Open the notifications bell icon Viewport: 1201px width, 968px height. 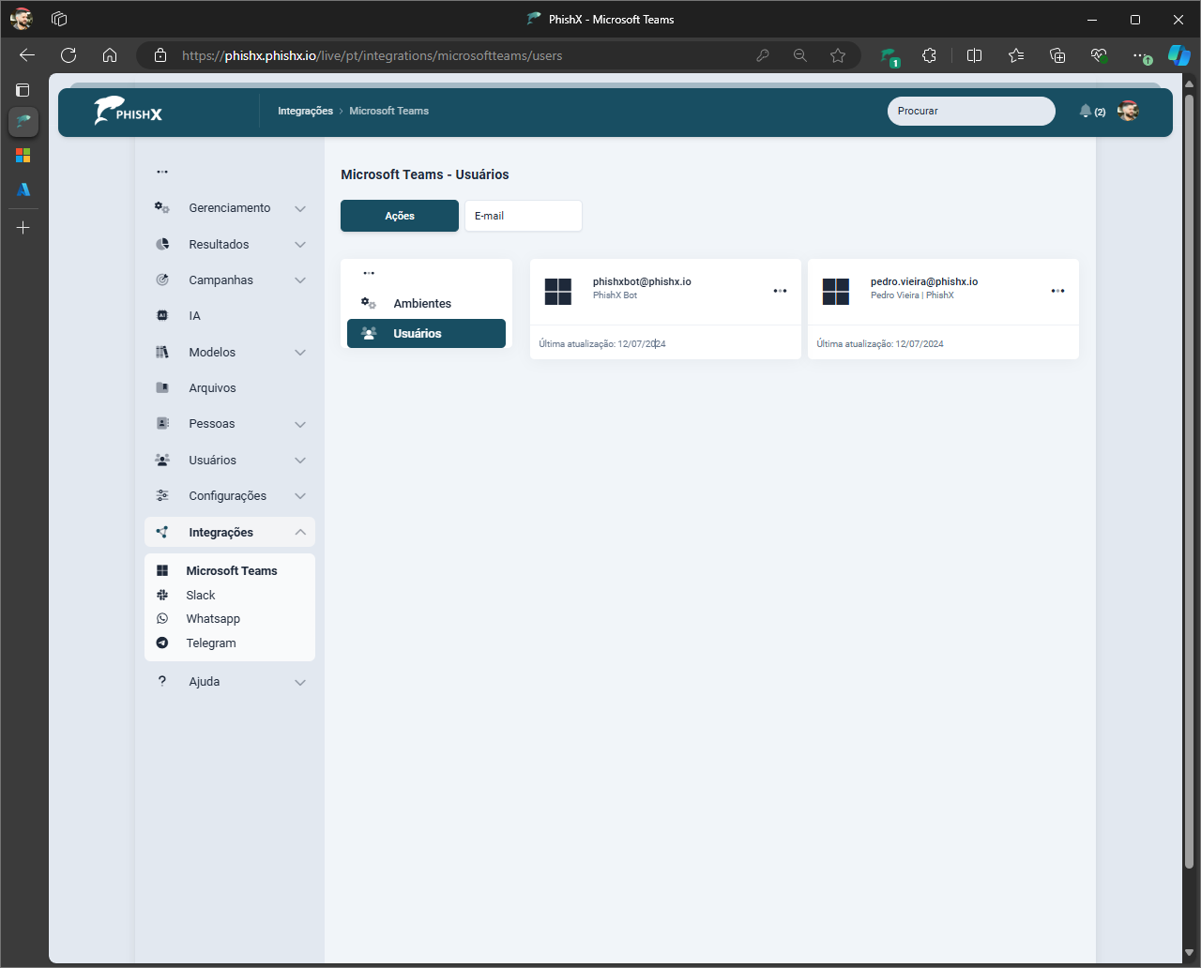pyautogui.click(x=1086, y=111)
